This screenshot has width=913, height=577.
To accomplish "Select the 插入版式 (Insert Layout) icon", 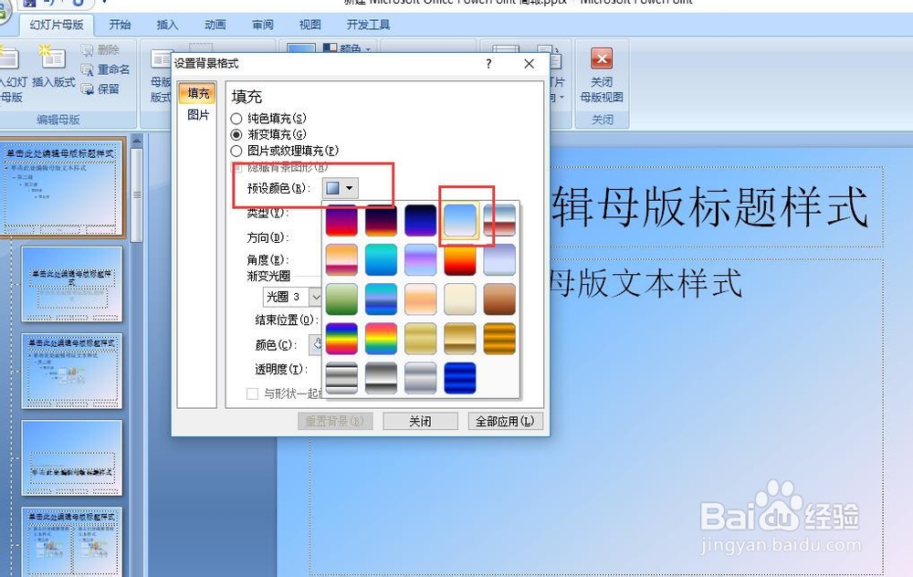I will tap(52, 60).
